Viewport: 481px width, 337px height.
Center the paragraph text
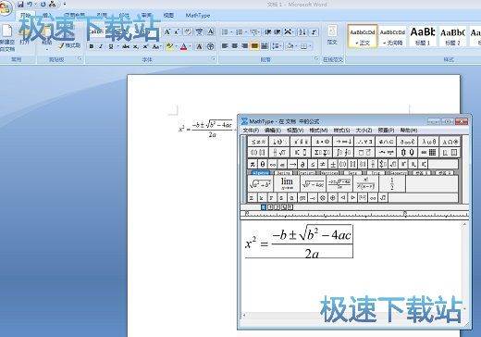[x=235, y=46]
